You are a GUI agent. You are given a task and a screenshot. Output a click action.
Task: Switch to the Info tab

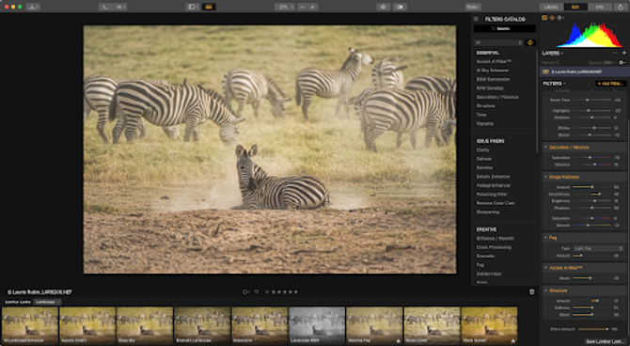(600, 7)
